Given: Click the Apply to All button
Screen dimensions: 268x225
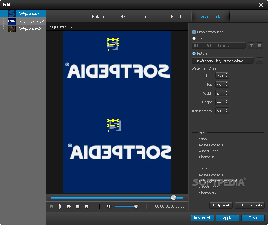Looking at the screenshot, I should (x=221, y=205).
